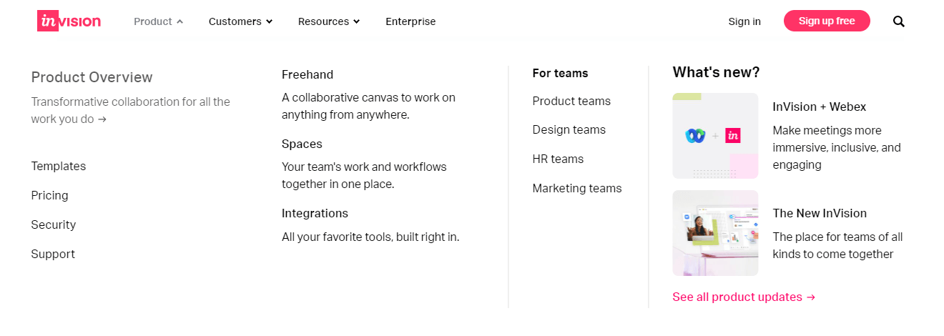This screenshot has height=336, width=944.
Task: Choose Design teams link
Action: [569, 129]
